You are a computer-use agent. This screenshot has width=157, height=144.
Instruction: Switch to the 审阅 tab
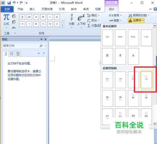point(86,9)
